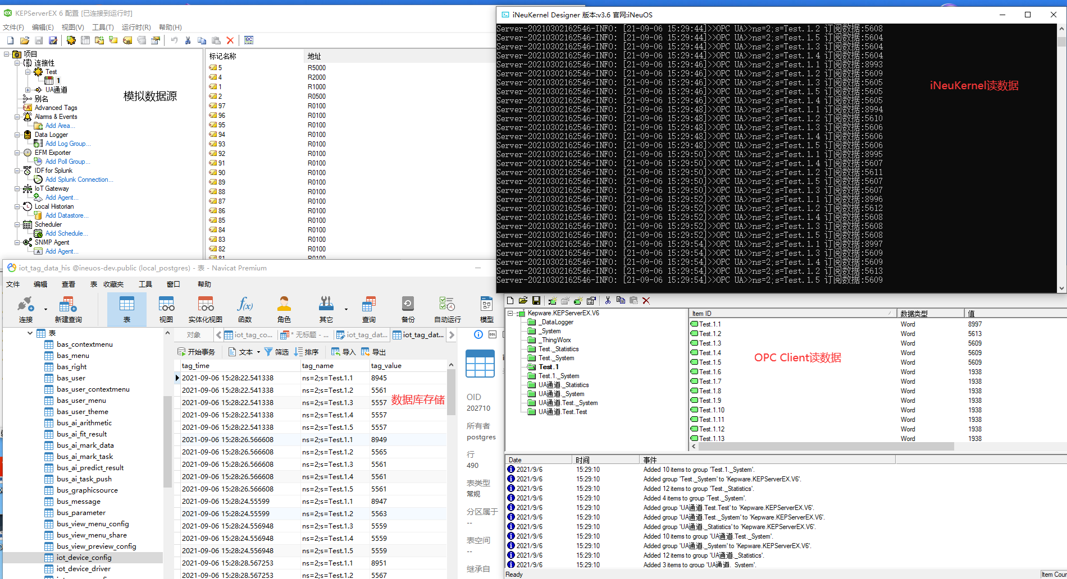This screenshot has width=1067, height=579.
Task: Collapse the 表 tables node in Navicat tree
Action: pos(30,333)
